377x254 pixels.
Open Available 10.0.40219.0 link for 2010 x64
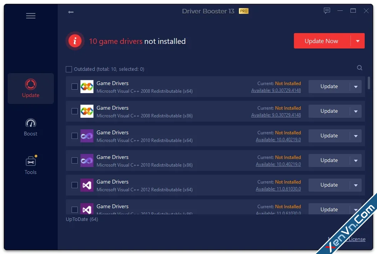point(278,140)
